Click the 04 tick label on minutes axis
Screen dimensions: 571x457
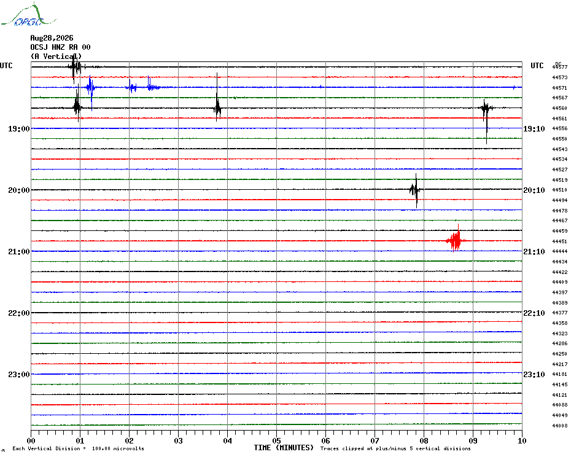(x=228, y=440)
